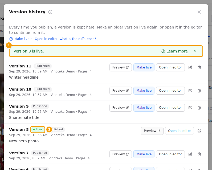Preview Version 11

click(x=120, y=67)
